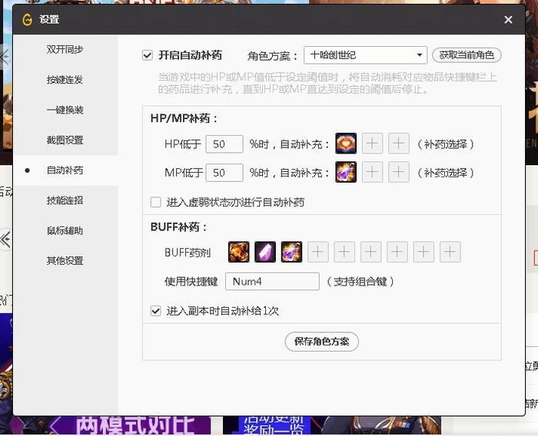Open the 技能连招 settings tab

[65, 200]
